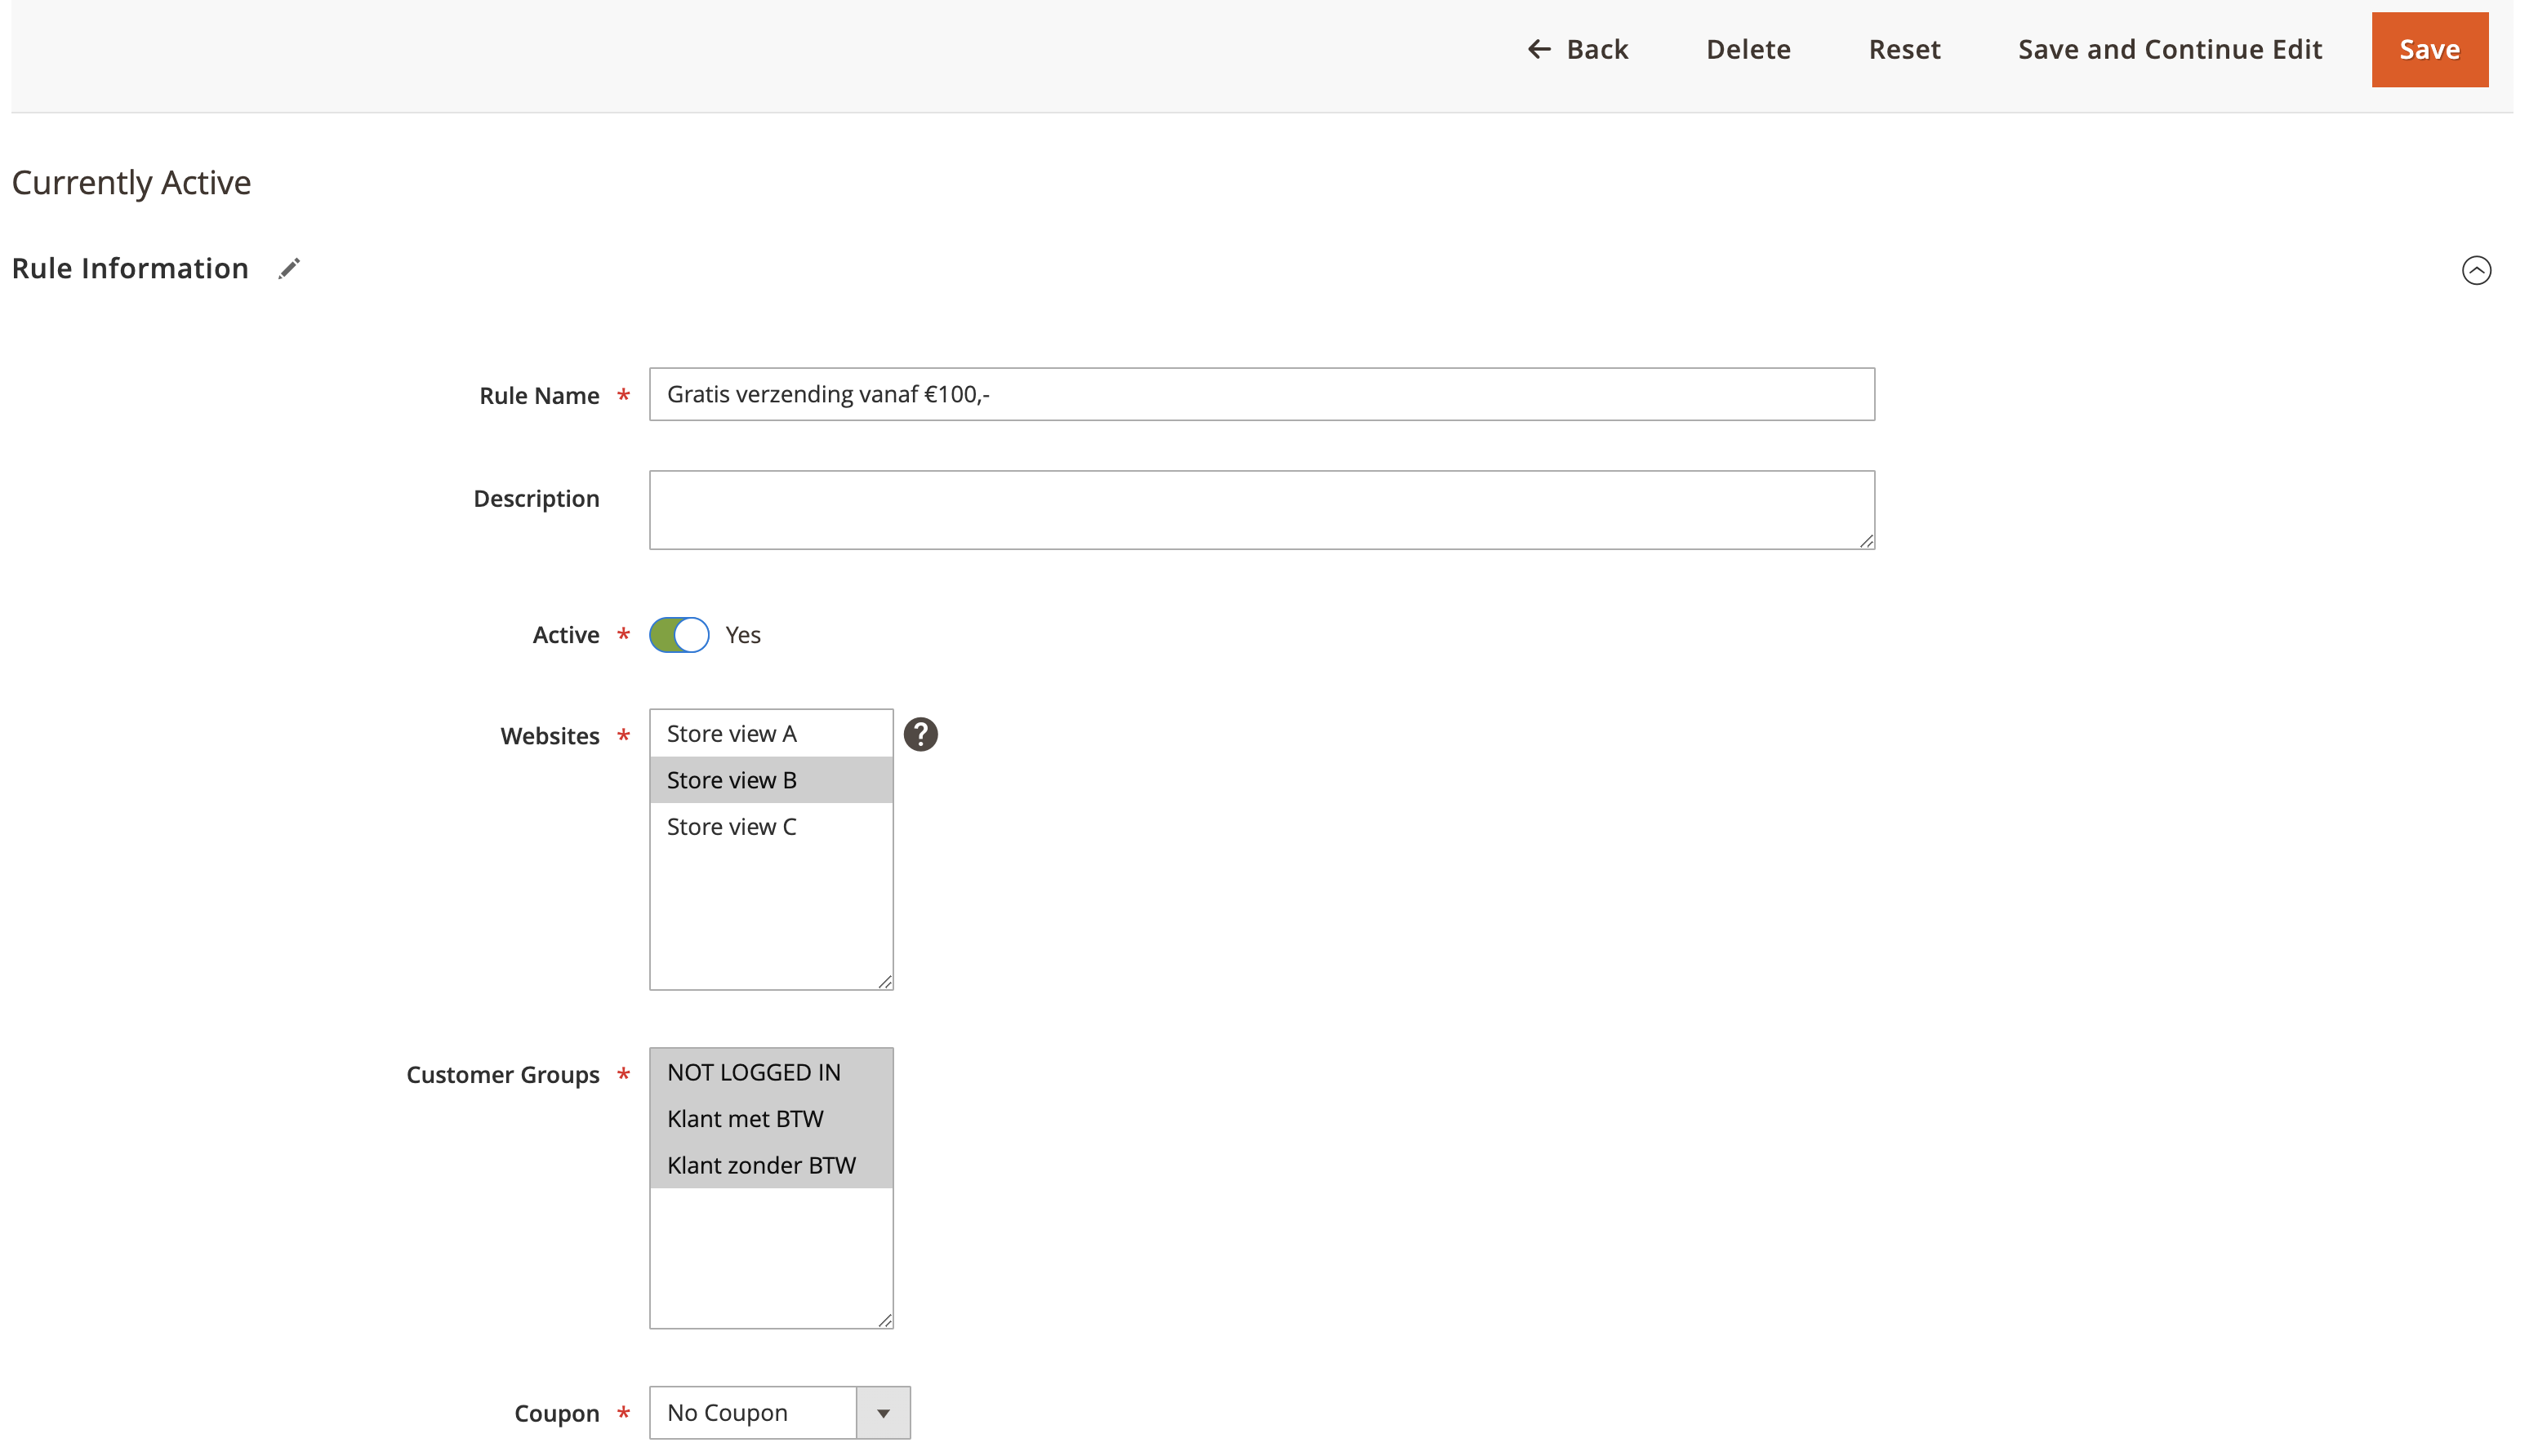Select Store view B in Websites
This screenshot has height=1456, width=2538.
(732, 780)
